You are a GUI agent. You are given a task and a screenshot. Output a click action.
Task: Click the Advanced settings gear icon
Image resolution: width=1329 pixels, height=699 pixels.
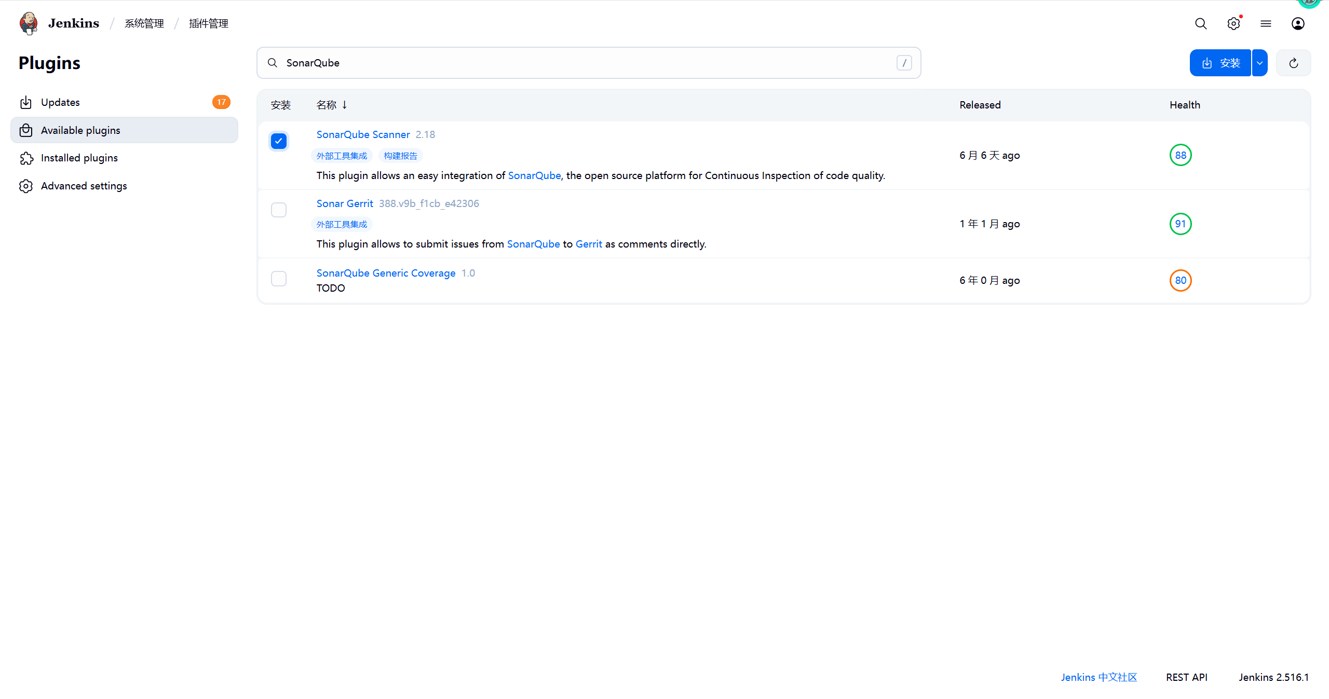click(26, 186)
